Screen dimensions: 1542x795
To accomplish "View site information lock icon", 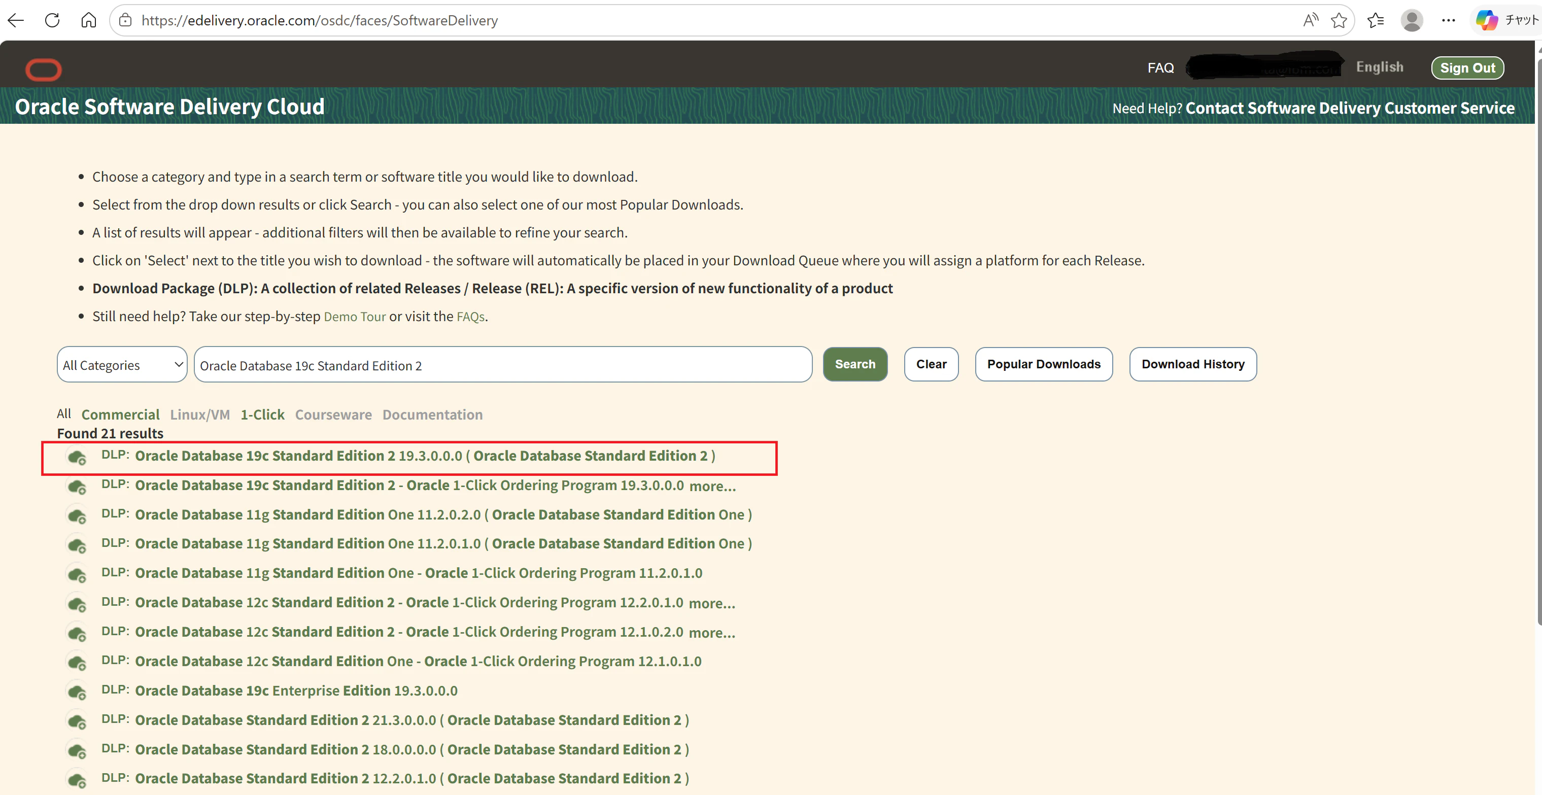I will click(x=125, y=20).
